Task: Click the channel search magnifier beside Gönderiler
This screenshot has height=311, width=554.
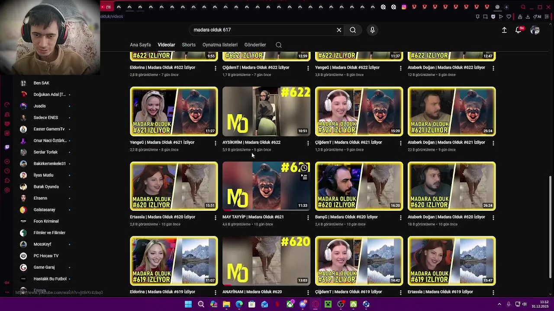Action: pos(279,45)
